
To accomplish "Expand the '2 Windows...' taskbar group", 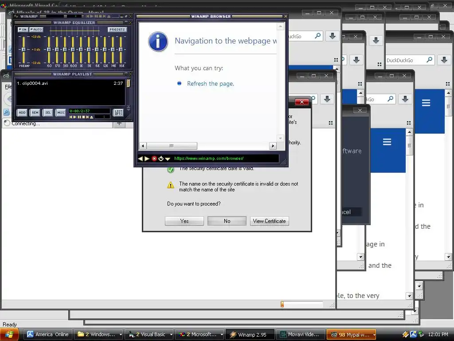I will click(98, 334).
